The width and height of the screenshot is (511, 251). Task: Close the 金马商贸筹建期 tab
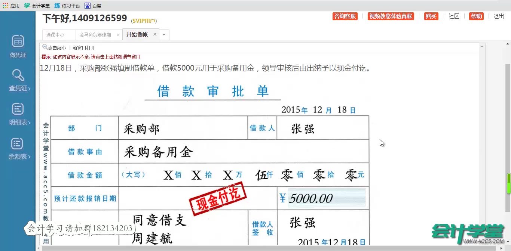pos(118,34)
